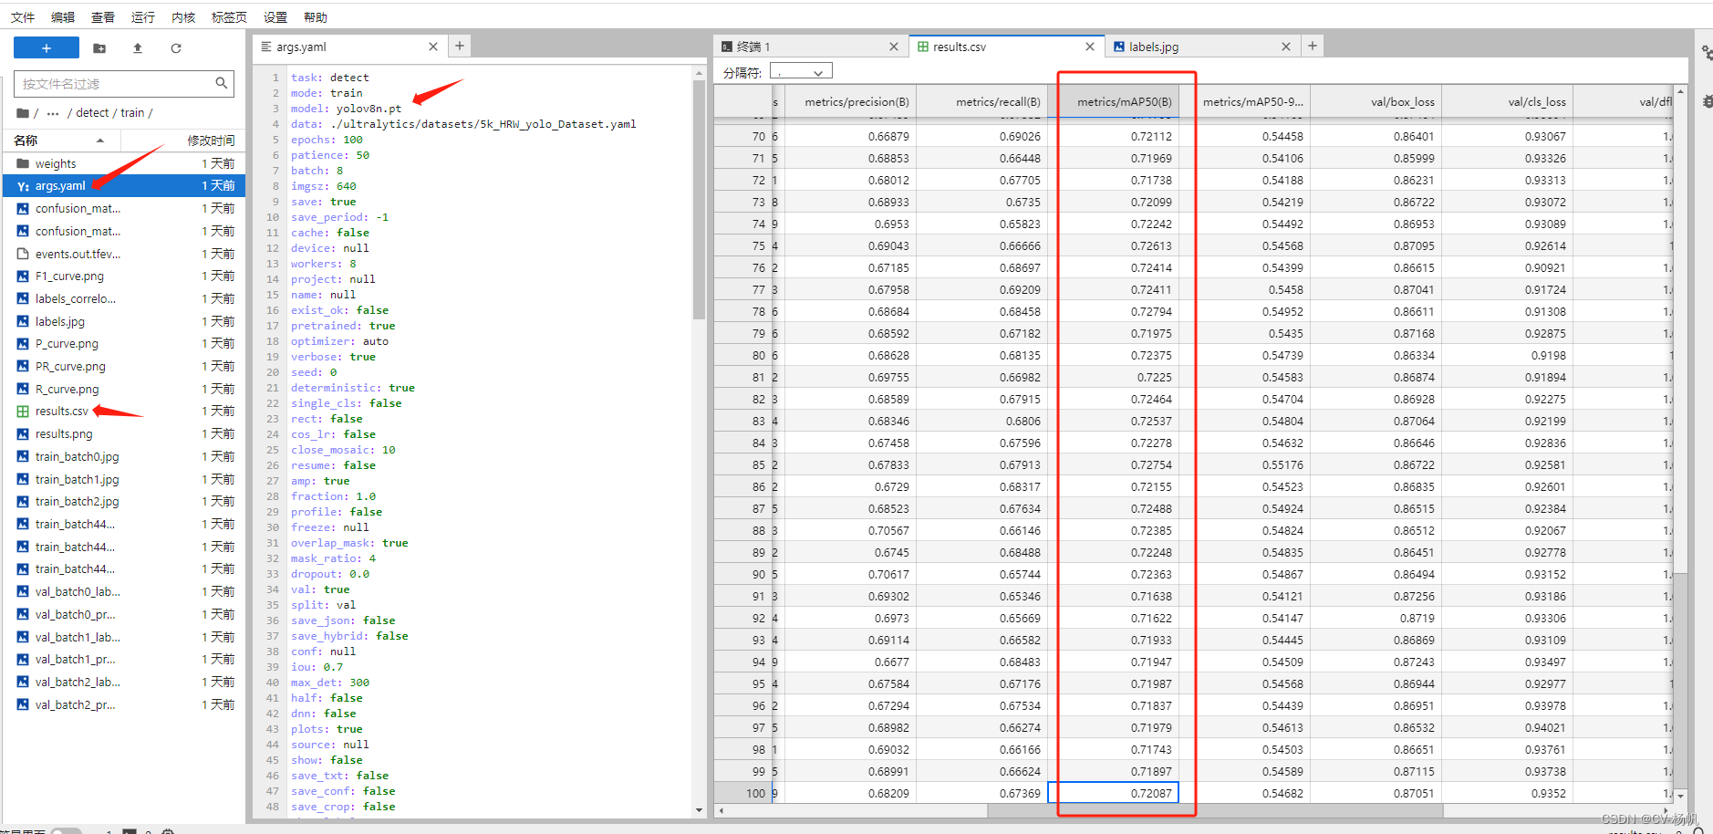
Task: Select row header 70 in CSV table
Action: [x=743, y=136]
